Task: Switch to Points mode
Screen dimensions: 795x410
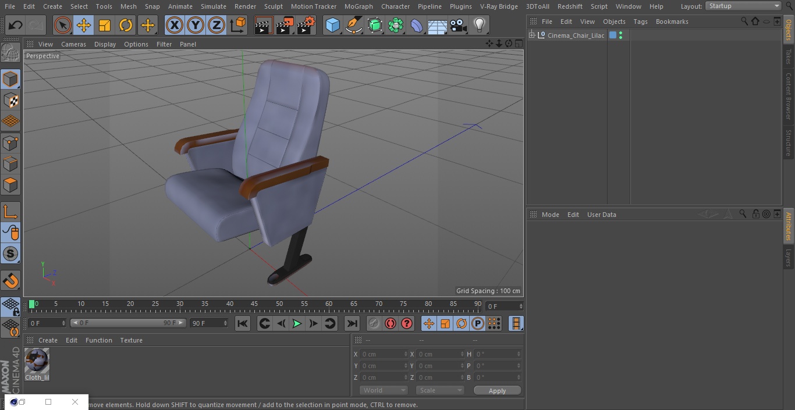Action: (x=10, y=142)
